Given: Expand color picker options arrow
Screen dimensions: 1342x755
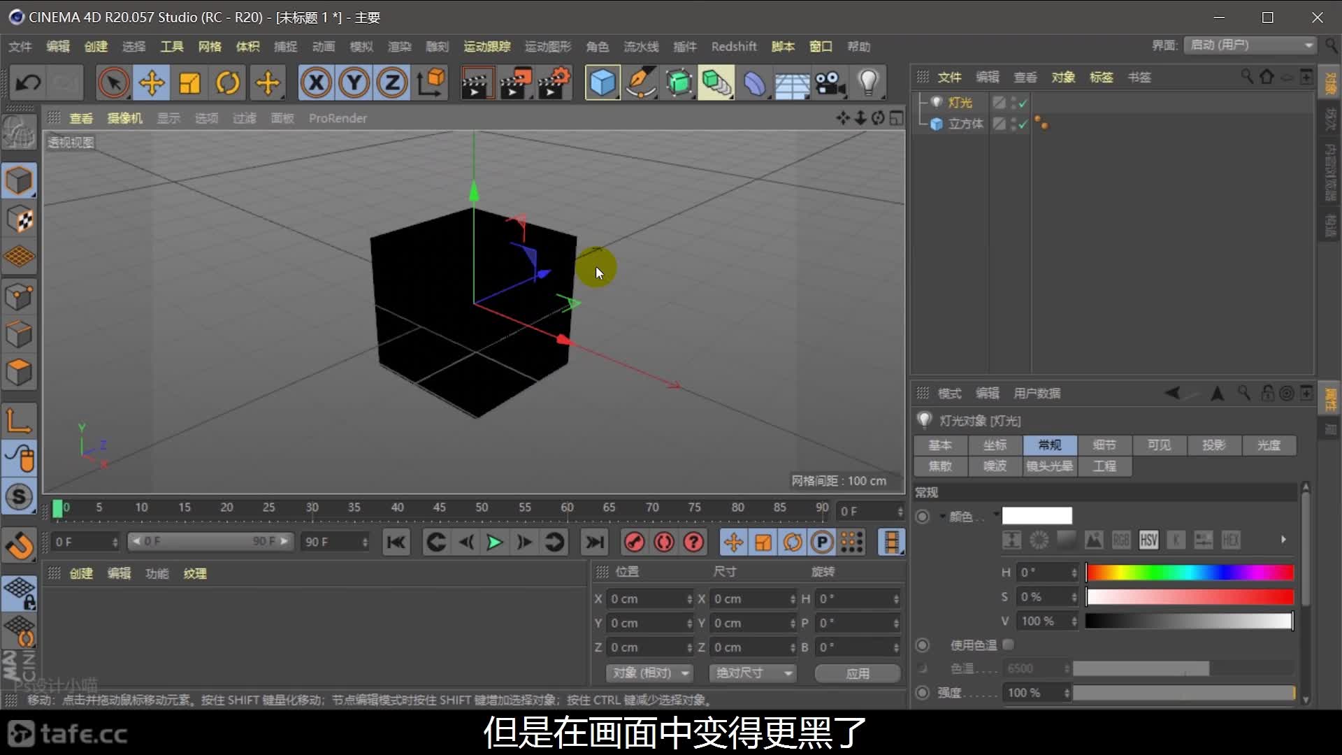Looking at the screenshot, I should pyautogui.click(x=1283, y=540).
